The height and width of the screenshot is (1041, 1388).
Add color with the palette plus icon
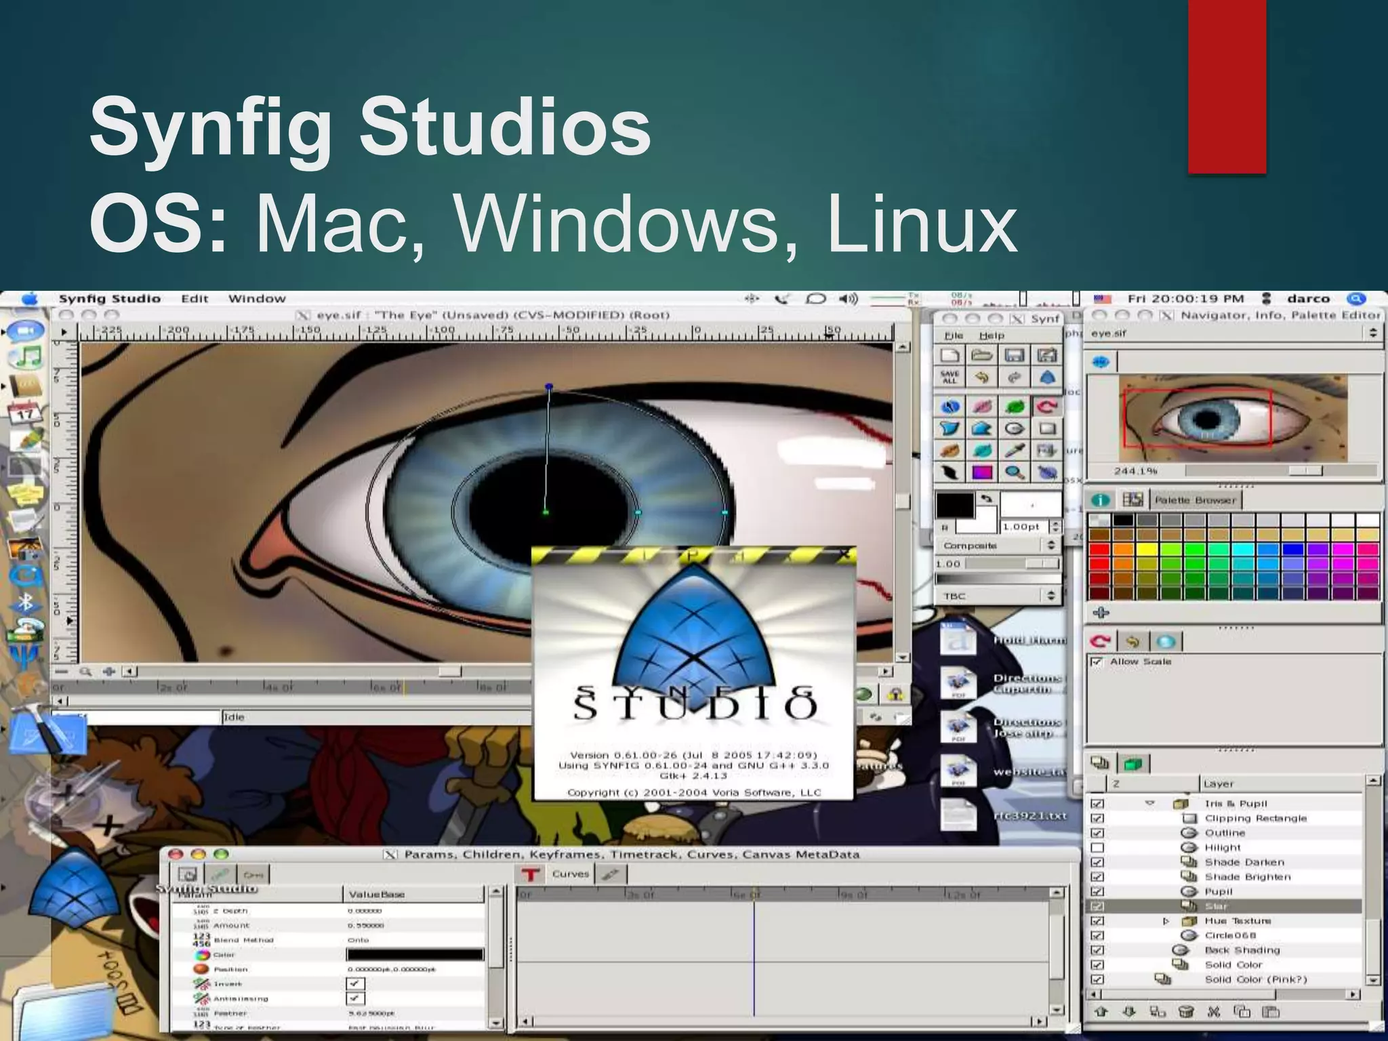point(1101,613)
